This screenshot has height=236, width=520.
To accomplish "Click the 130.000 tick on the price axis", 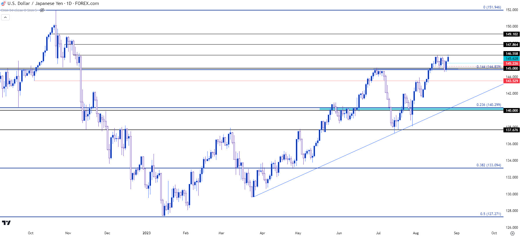I will click(512, 194).
